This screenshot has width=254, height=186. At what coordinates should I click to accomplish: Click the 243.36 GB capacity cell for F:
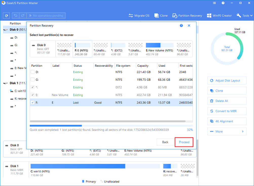[143, 102]
